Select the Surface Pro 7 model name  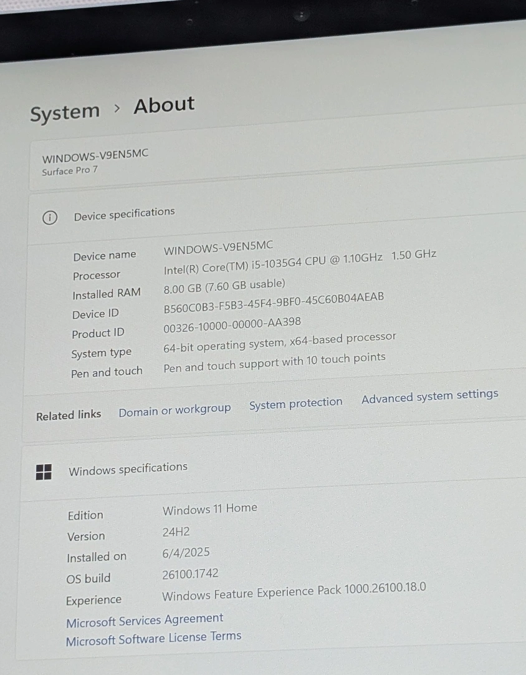(70, 170)
